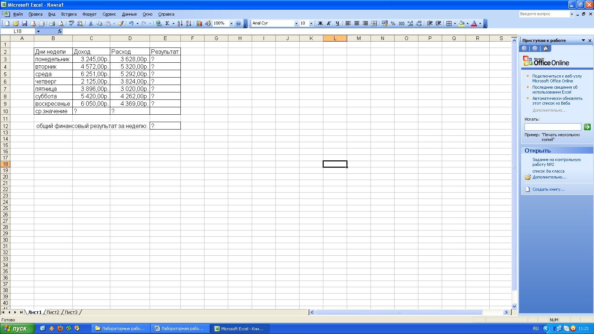594x334 pixels.
Task: Toggle bold formatting (Ж)
Action: [x=320, y=23]
